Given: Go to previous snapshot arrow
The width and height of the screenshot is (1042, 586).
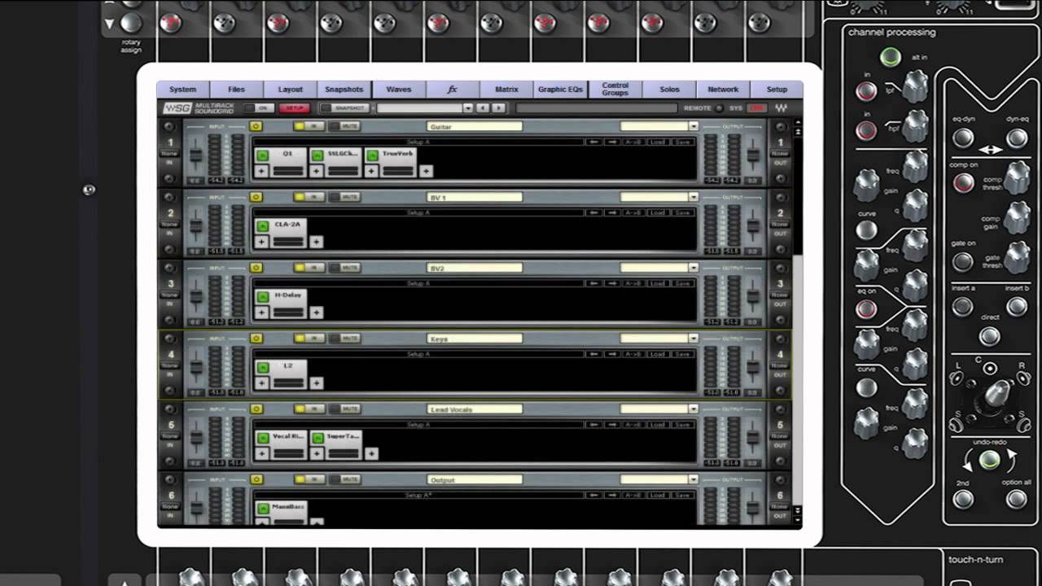Looking at the screenshot, I should pyautogui.click(x=483, y=108).
